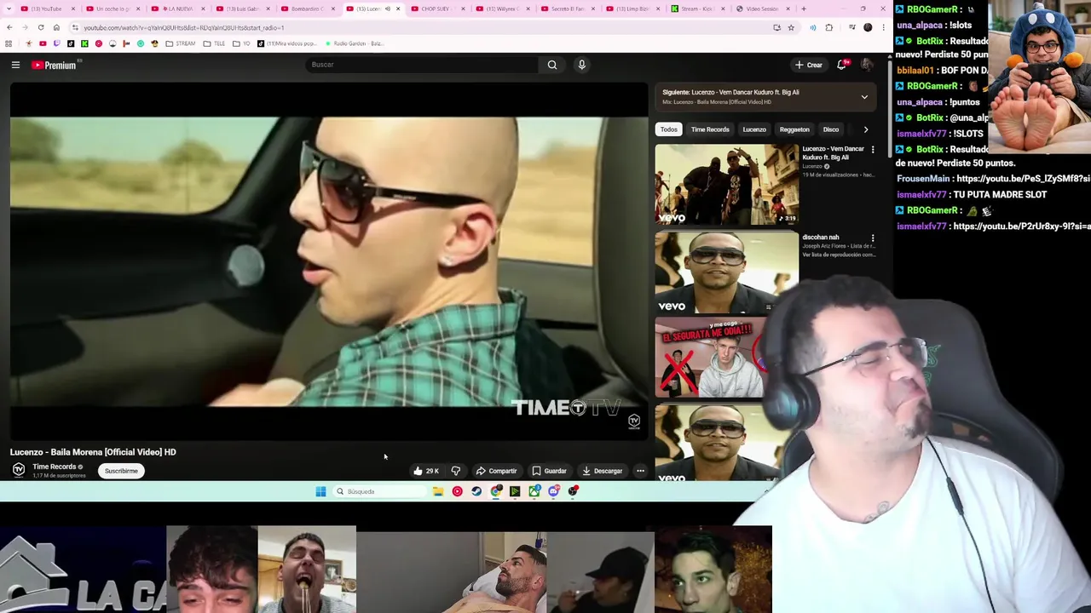This screenshot has height=613, width=1091.
Task: Show more category chips with right arrow
Action: [x=866, y=129]
